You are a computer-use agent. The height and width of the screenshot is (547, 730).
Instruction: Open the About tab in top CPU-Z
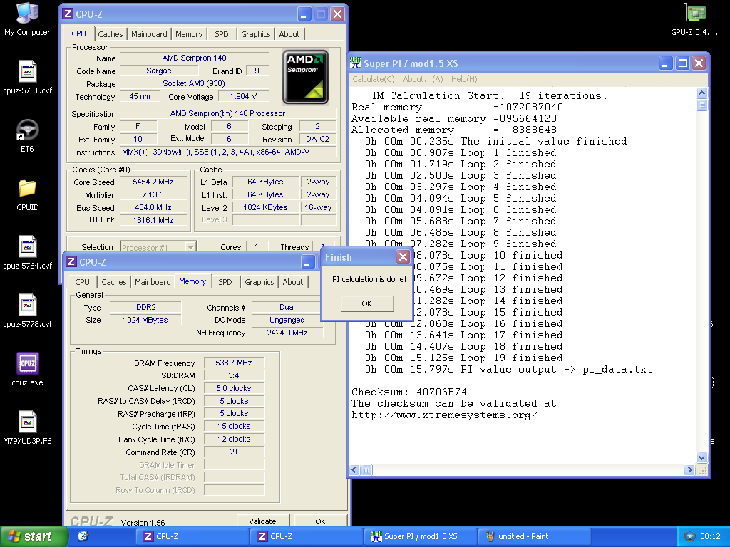289,34
